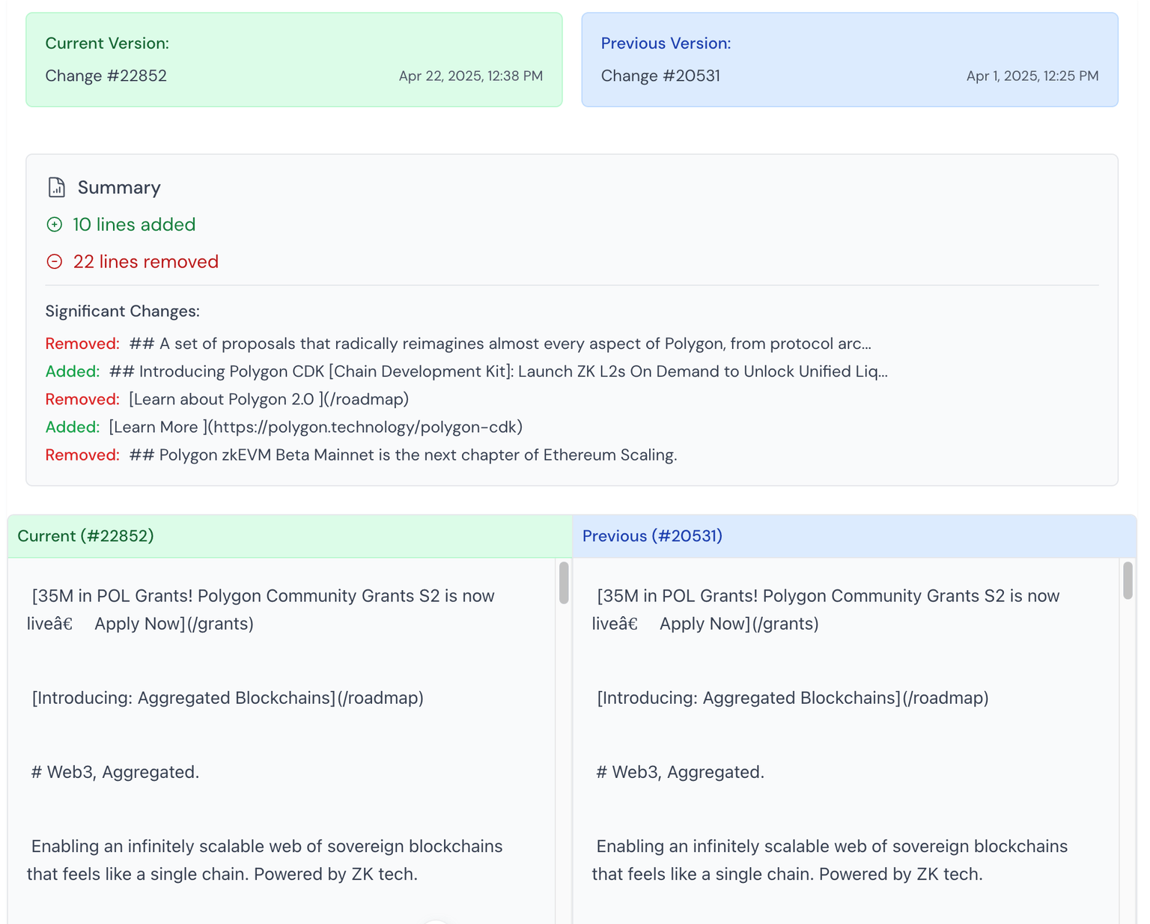Click the 10 lines added text
This screenshot has width=1150, height=924.
pos(134,225)
